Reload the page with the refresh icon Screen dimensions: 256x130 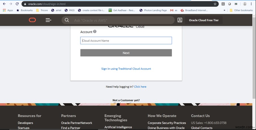click(x=17, y=4)
